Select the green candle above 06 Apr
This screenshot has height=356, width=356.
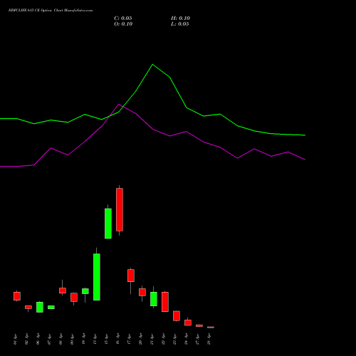[40, 307]
